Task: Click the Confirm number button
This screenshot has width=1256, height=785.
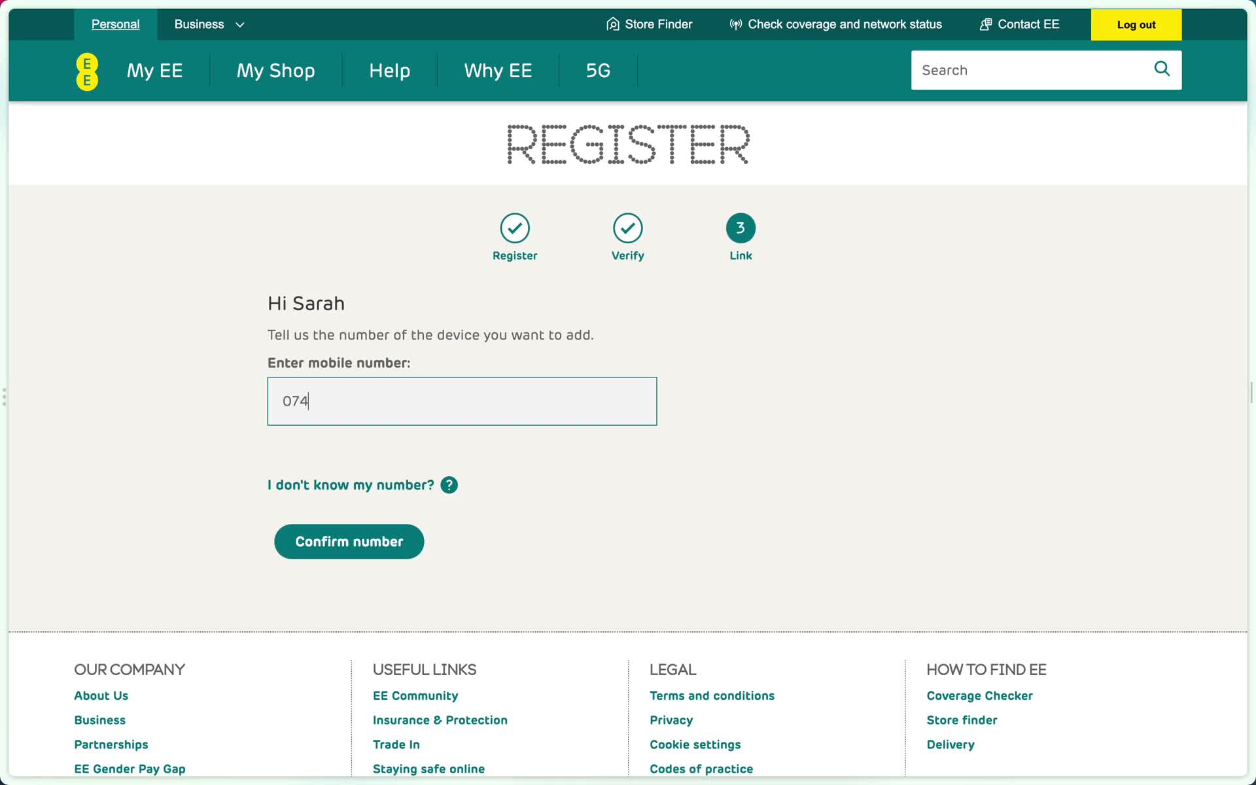Action: 349,542
